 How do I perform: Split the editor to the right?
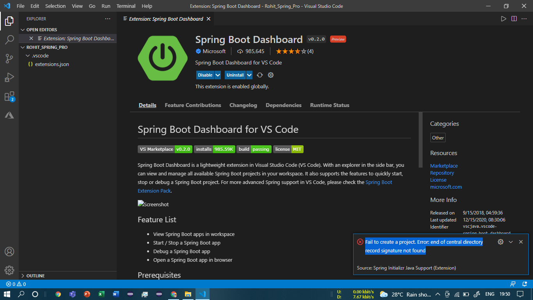(x=514, y=19)
